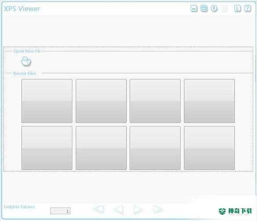The image size is (257, 221).
Task: Open the last recent file thumbnail in the bottom row
Action: (x=209, y=148)
